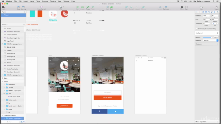The height and width of the screenshot is (124, 221).
Task: Click the Twitter button on Registro artboard
Action: click(115, 111)
